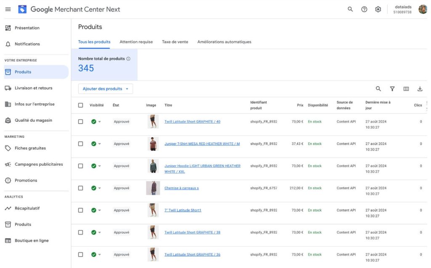The height and width of the screenshot is (268, 431).
Task: Open Twill Latitude Short GRAPHITE / 36 link
Action: (192, 255)
